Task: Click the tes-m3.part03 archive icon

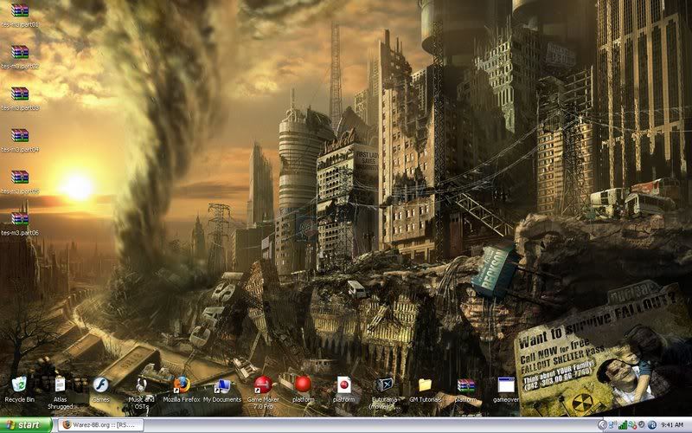Action: [20, 94]
